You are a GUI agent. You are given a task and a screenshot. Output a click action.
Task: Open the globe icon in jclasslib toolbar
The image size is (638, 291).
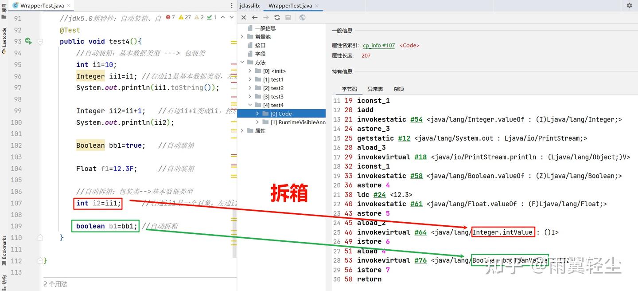click(303, 17)
